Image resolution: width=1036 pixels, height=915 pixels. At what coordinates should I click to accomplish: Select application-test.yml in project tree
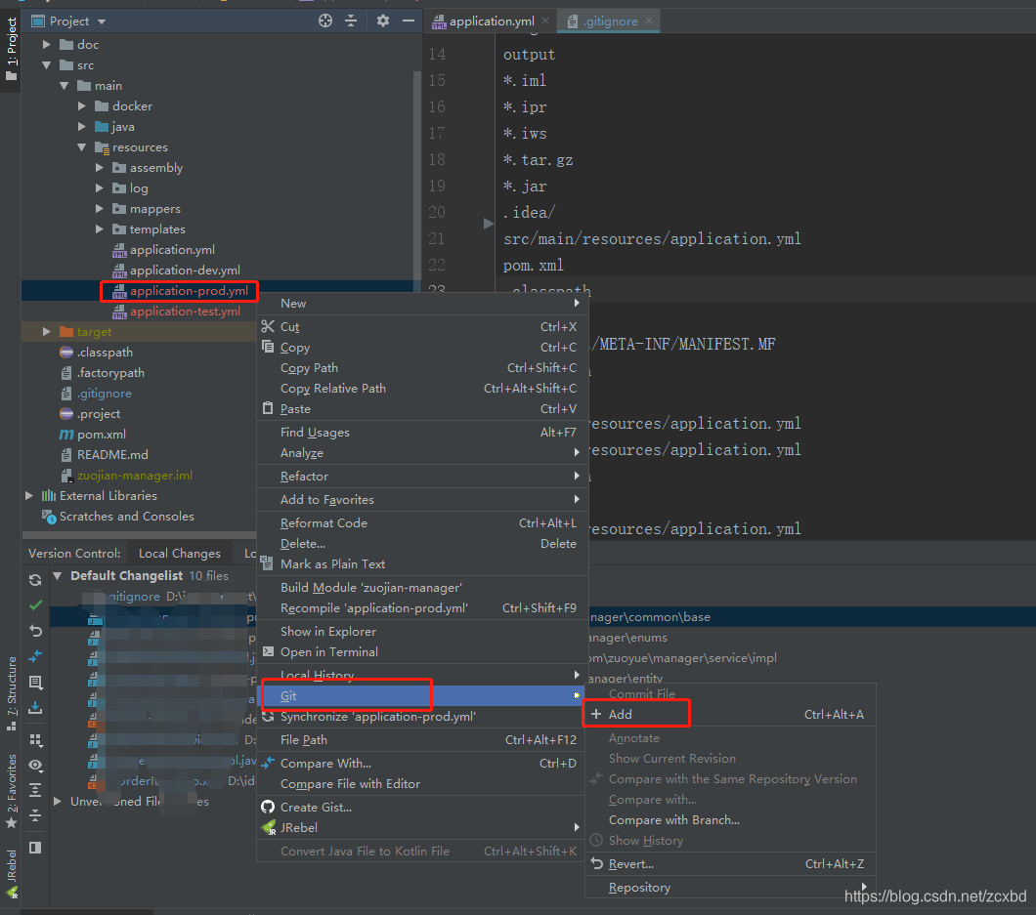[185, 311]
